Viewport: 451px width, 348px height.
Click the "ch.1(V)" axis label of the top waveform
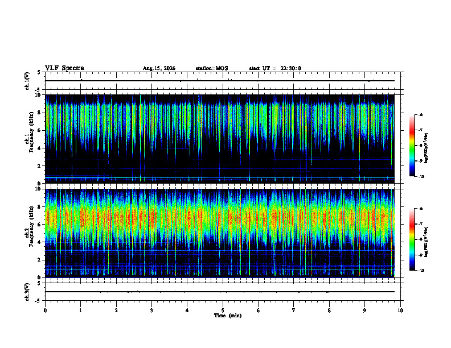click(x=27, y=81)
